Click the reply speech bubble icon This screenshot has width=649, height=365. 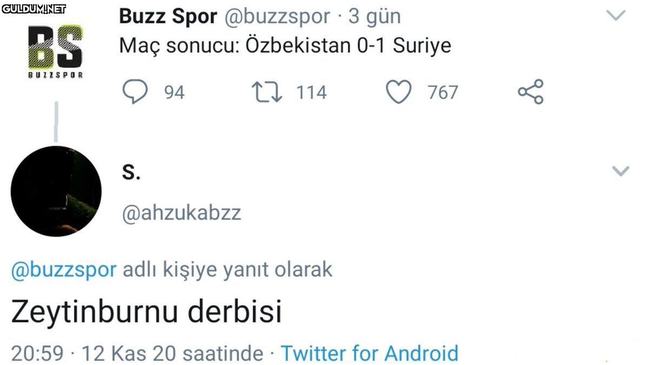(x=134, y=92)
